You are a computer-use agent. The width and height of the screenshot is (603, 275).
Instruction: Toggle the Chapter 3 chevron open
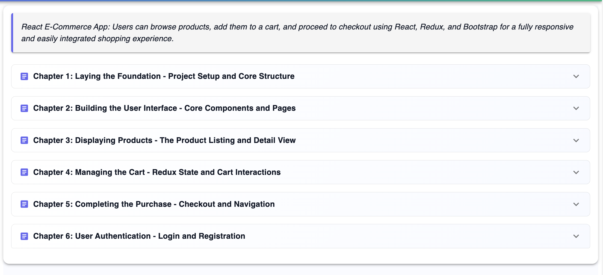click(576, 141)
